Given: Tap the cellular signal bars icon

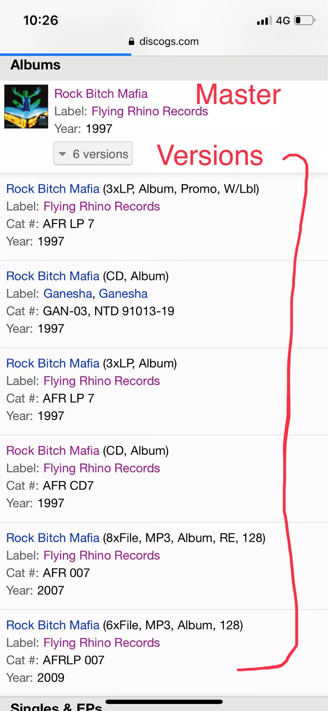Looking at the screenshot, I should 264,20.
